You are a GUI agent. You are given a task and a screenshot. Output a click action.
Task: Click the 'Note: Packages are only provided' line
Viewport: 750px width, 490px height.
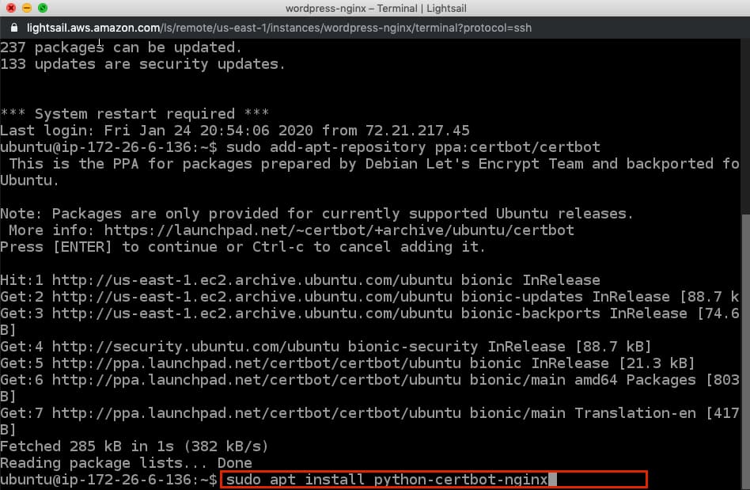316,214
